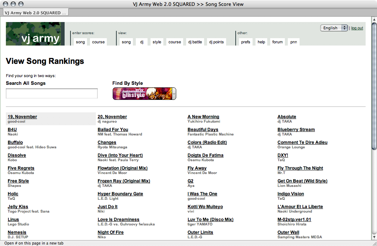Go to the dj battle tab
This screenshot has height=246, width=377.
pos(195,42)
